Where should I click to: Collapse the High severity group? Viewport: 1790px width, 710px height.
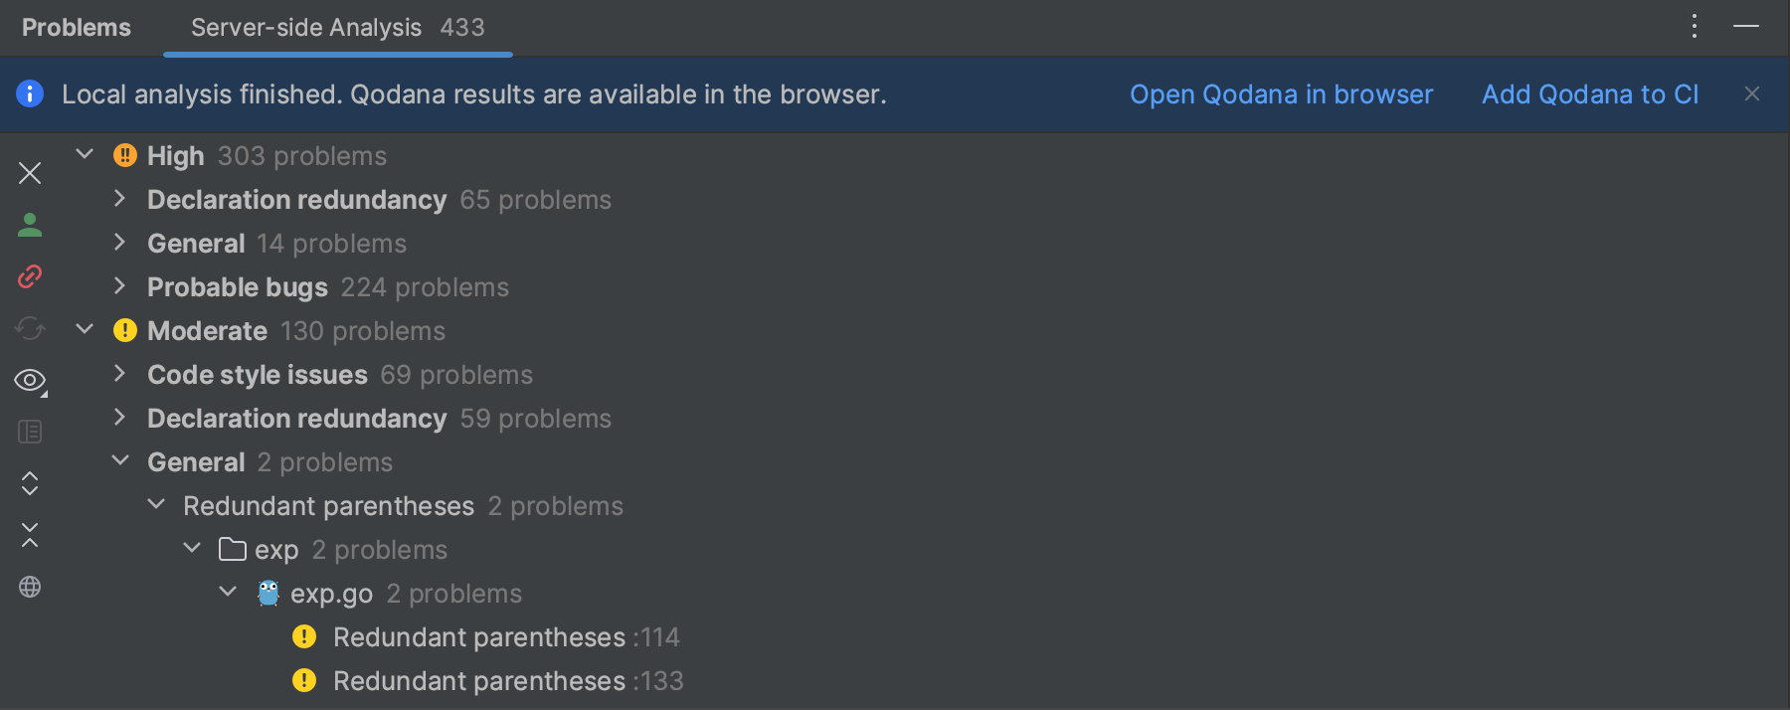click(85, 155)
